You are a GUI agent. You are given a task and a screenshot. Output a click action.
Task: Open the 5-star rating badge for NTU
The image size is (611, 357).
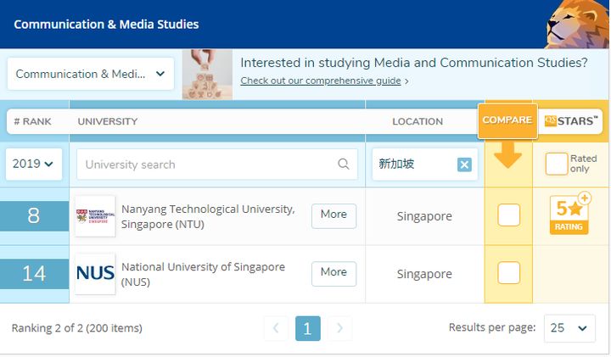coord(569,214)
